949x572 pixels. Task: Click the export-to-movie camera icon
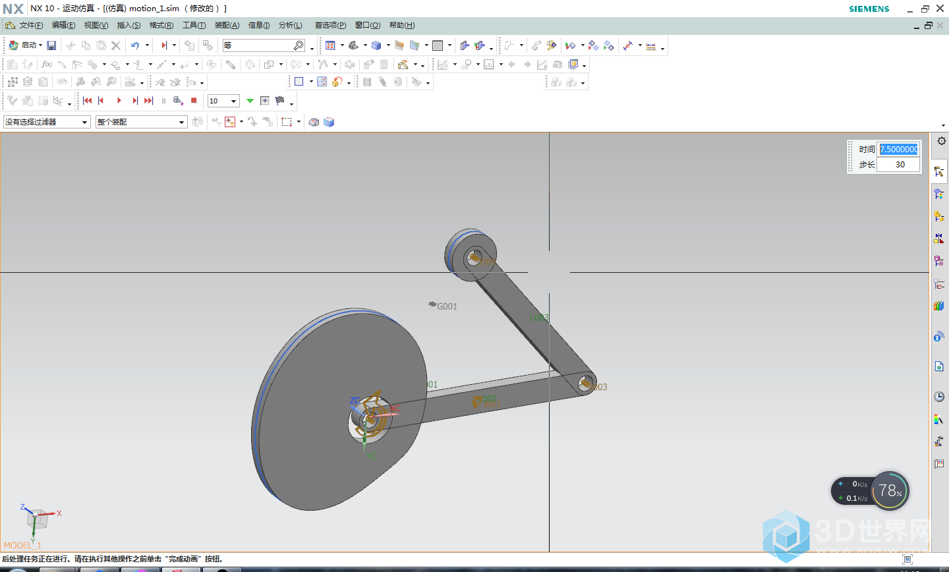tap(178, 101)
